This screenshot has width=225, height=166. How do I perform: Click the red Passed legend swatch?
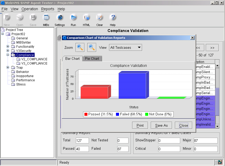[x=86, y=114]
